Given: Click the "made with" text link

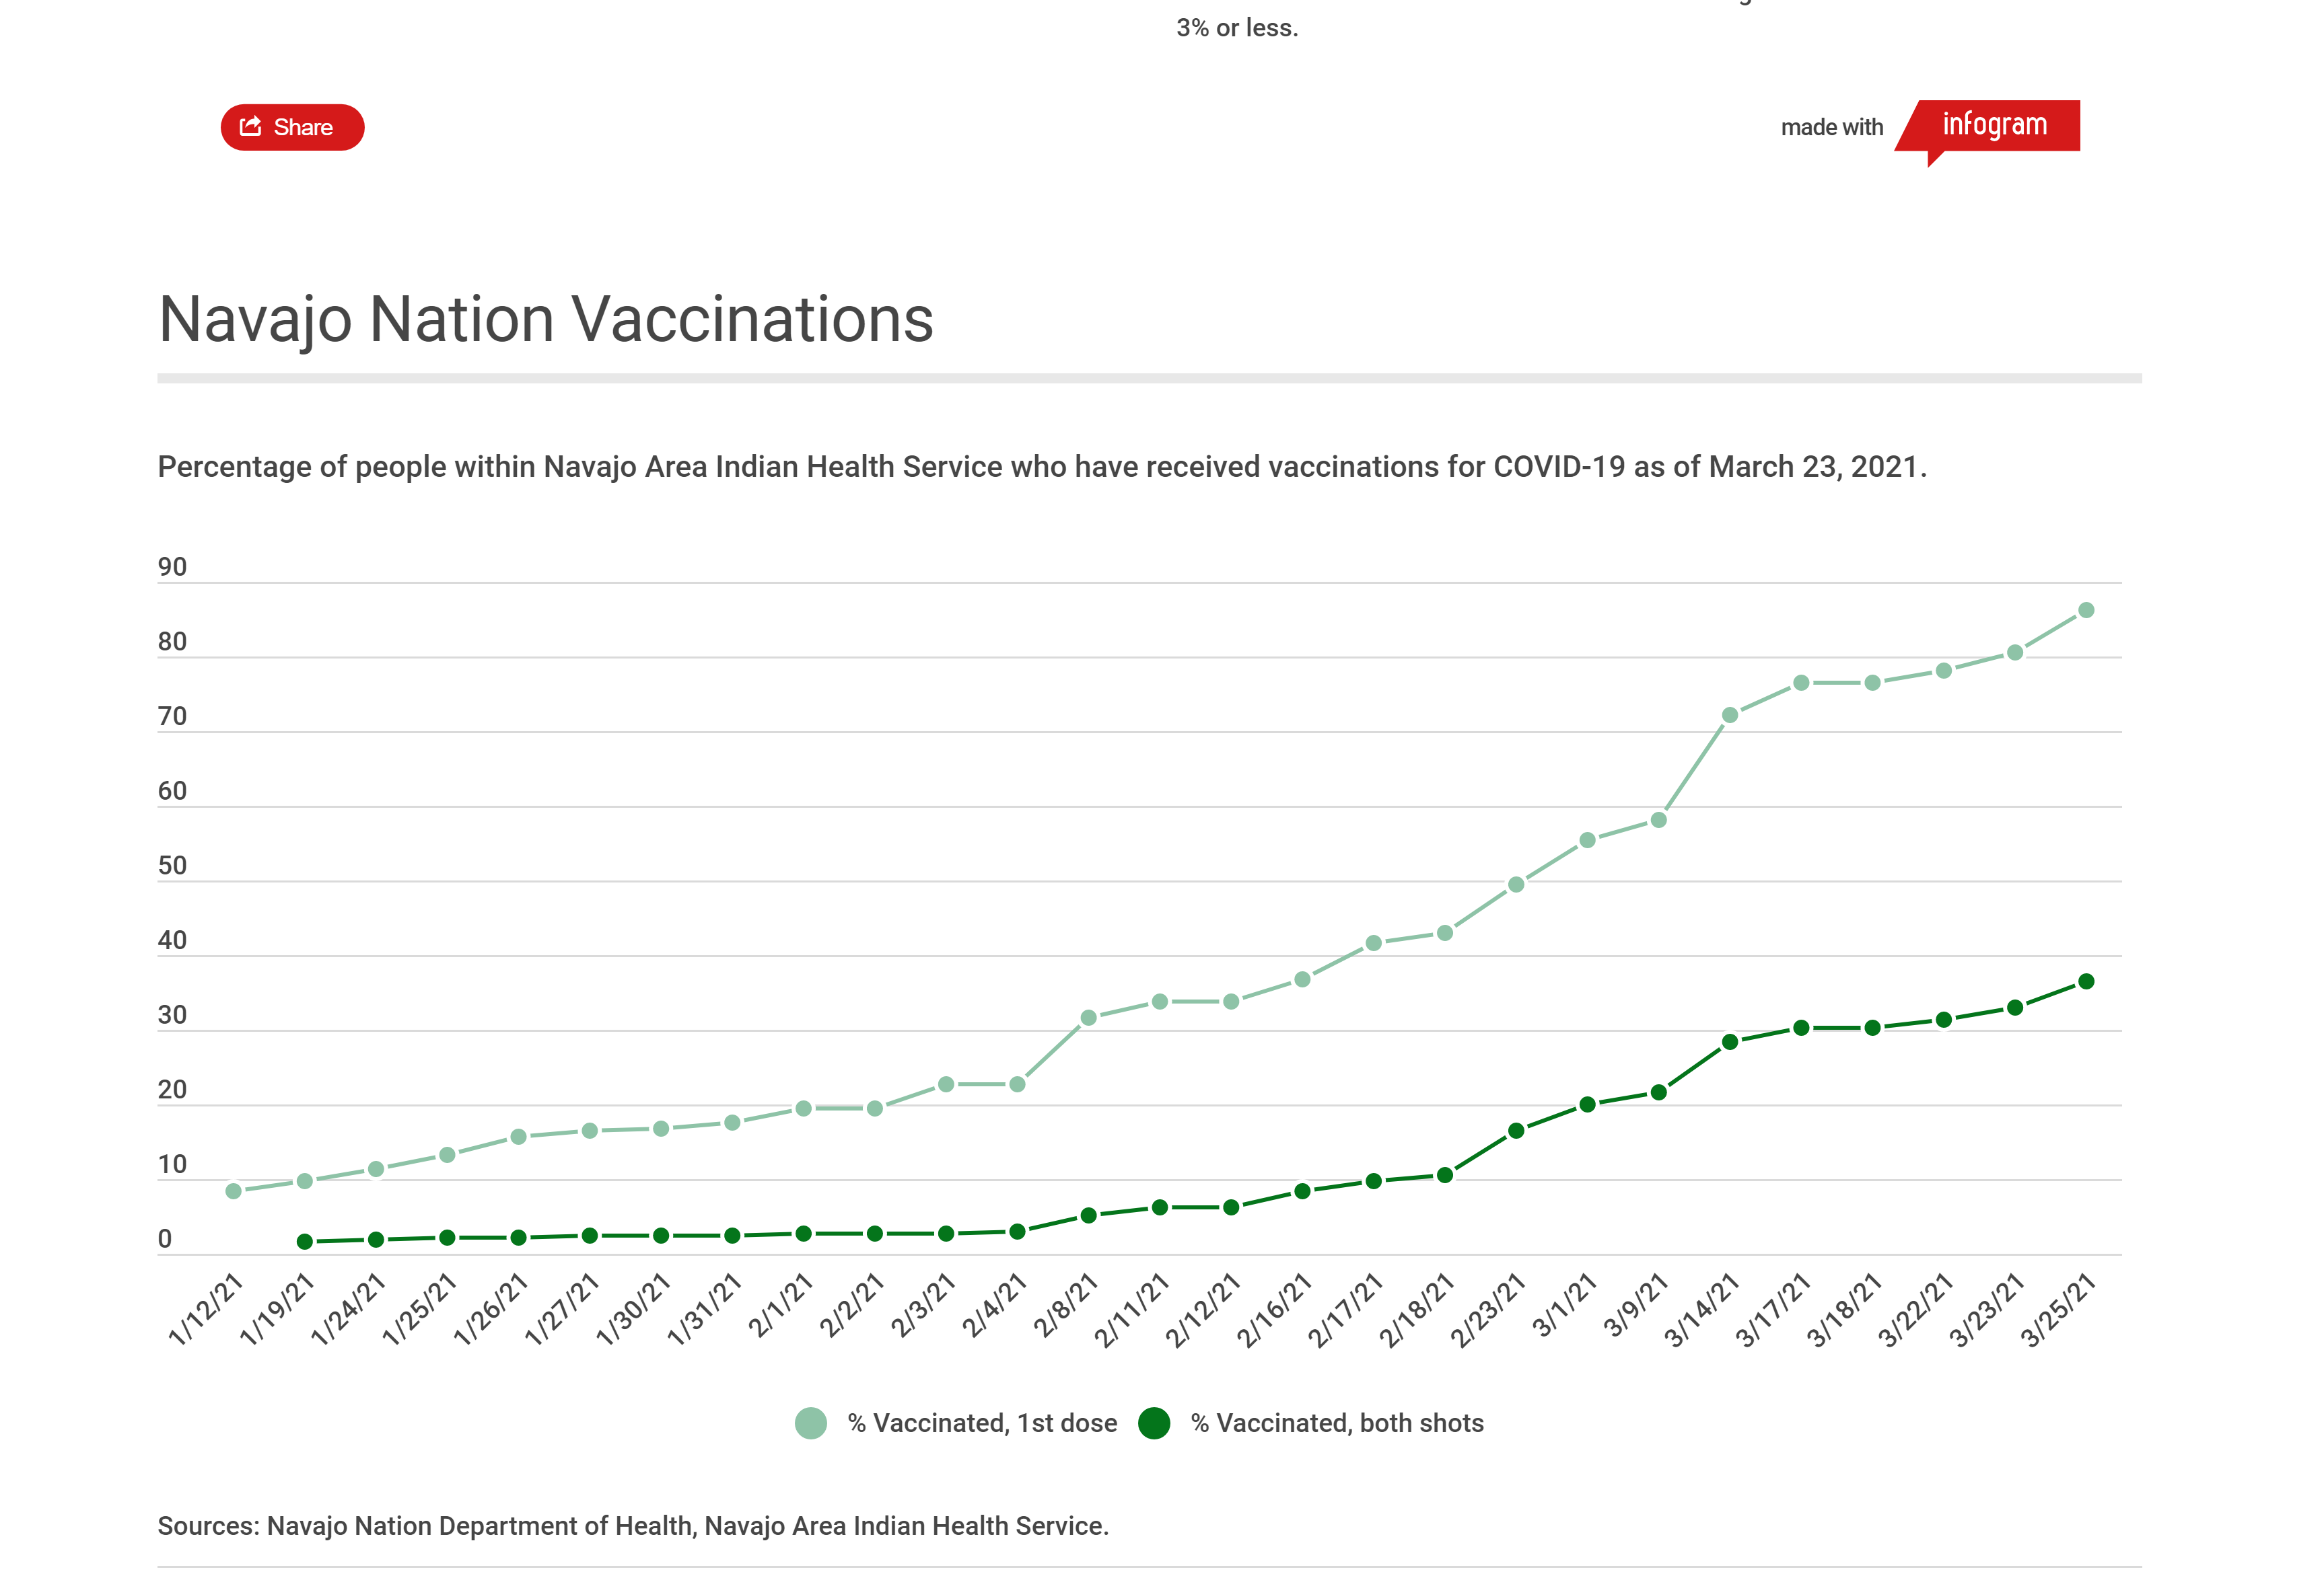Looking at the screenshot, I should point(1830,128).
